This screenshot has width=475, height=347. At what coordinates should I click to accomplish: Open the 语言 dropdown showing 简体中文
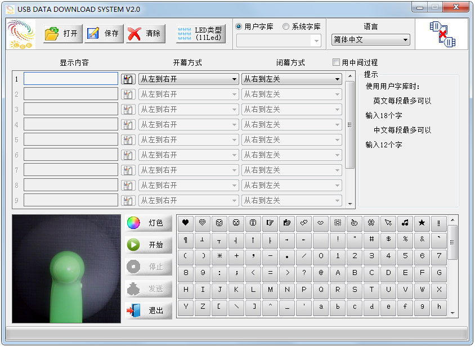click(x=370, y=40)
